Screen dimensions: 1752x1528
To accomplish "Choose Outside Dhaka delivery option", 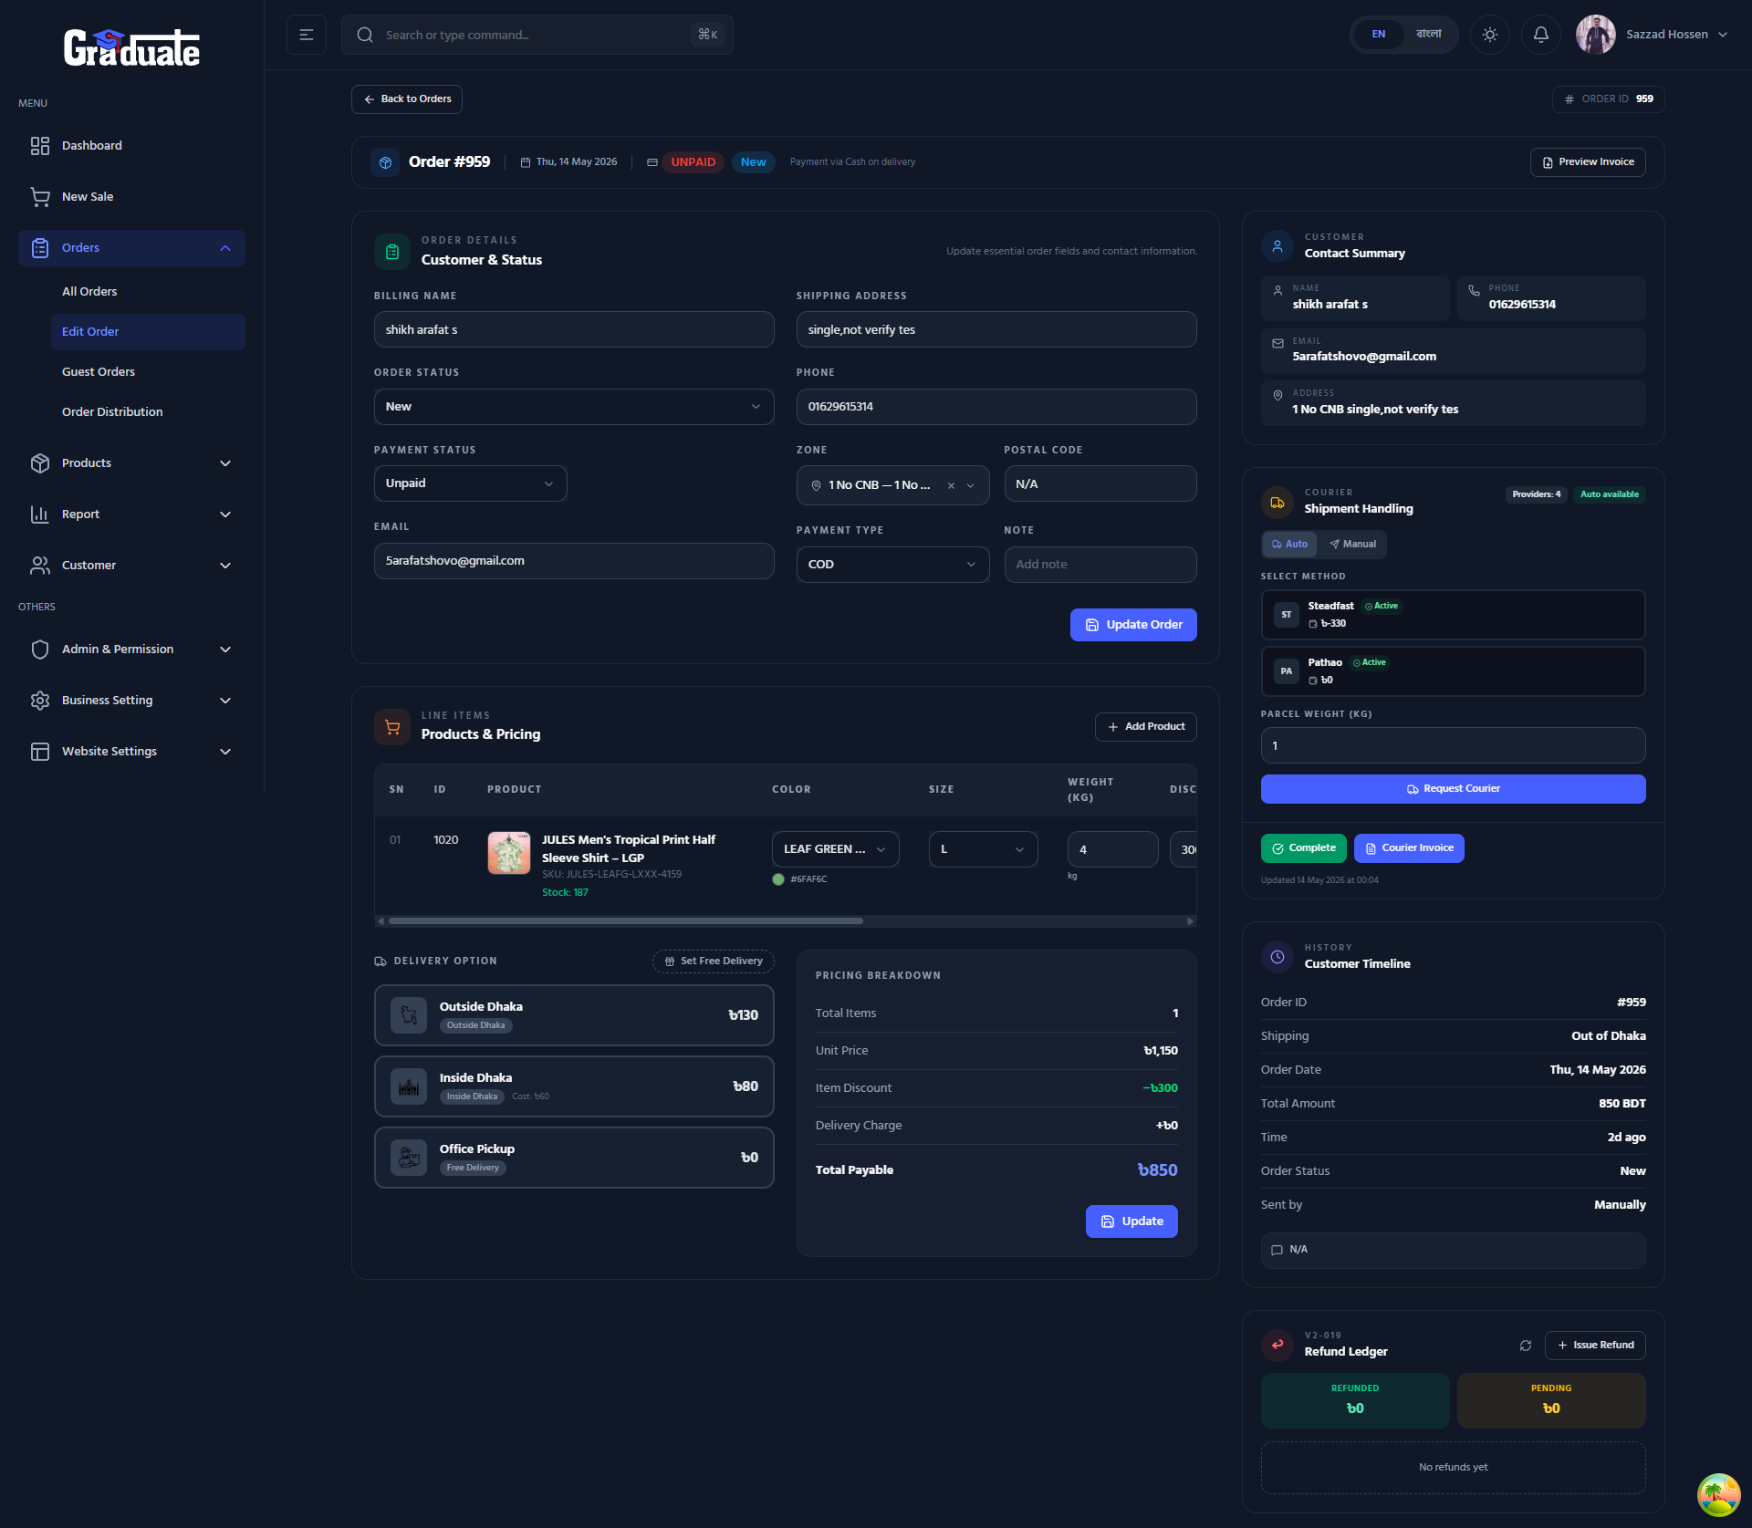I will (574, 1015).
